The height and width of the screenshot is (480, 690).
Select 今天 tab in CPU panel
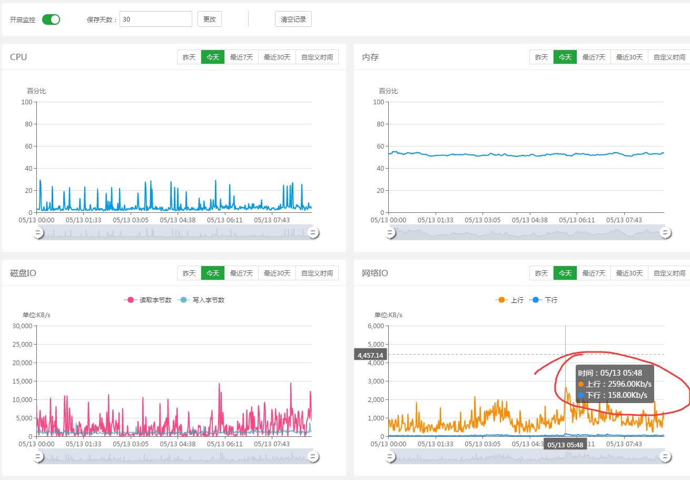[213, 57]
